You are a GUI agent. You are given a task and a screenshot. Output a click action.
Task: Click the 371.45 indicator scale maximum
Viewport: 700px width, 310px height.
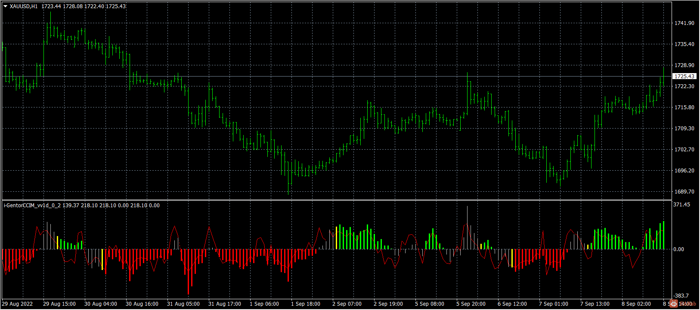(682, 205)
